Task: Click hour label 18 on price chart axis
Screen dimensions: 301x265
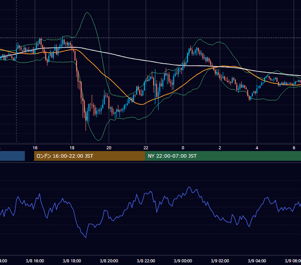Action: click(72, 148)
